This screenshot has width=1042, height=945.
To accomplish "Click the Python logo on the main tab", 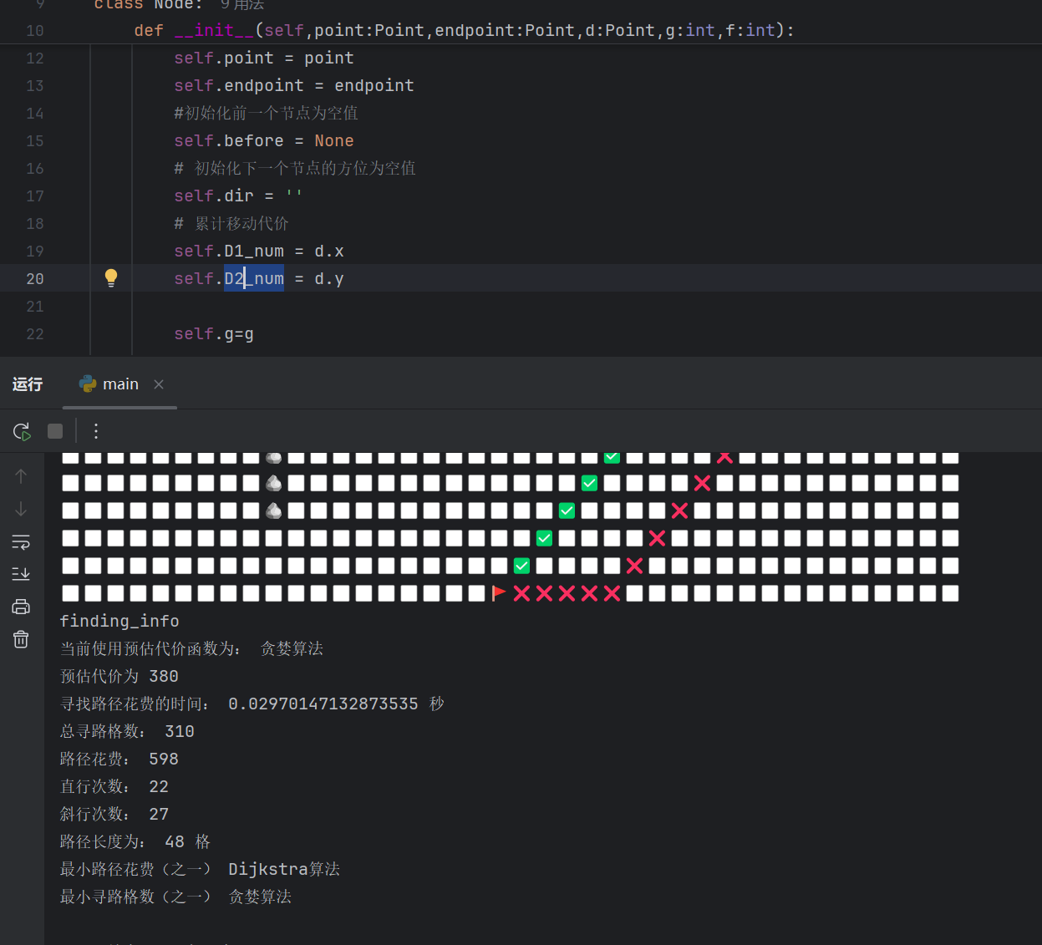I will [x=87, y=384].
